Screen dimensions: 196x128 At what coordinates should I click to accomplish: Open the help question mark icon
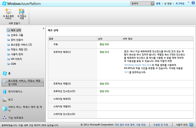[193, 3]
